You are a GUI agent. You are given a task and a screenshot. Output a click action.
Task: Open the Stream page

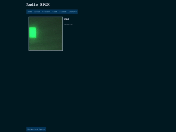63,12
